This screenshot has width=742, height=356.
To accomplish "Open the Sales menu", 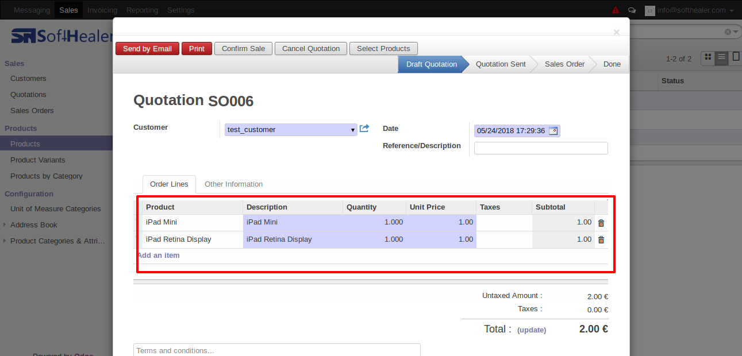I will 69,10.
